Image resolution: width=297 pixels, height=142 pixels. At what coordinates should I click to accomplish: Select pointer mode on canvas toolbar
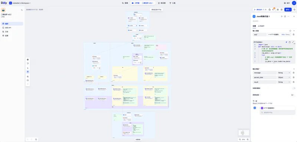(27, 68)
